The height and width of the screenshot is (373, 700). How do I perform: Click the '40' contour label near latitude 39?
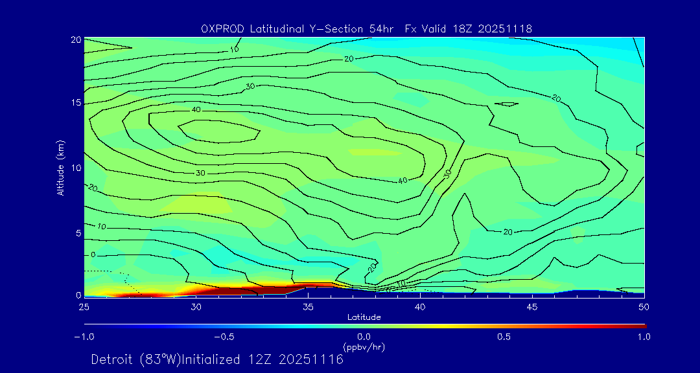pyautogui.click(x=403, y=181)
